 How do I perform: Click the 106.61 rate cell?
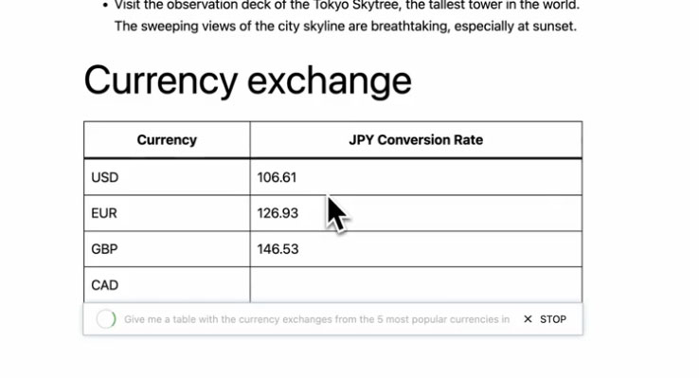pyautogui.click(x=416, y=177)
